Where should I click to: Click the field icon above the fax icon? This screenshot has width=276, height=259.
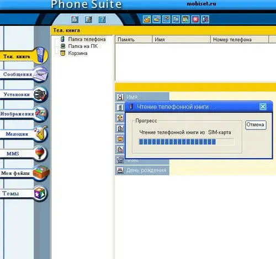120,149
